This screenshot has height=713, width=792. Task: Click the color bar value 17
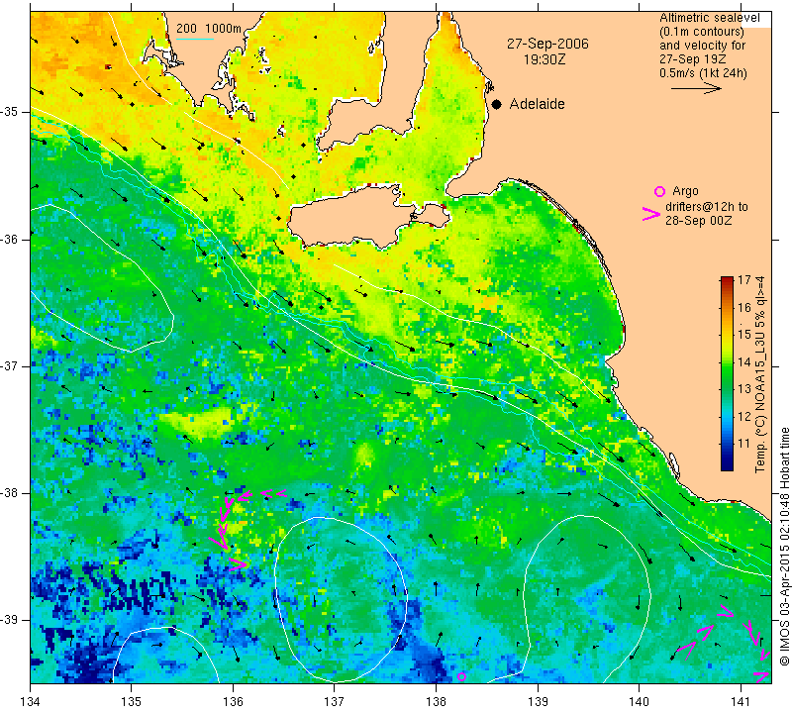[x=744, y=280]
